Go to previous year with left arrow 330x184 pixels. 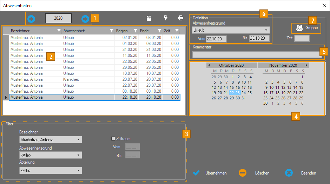pos(31,19)
